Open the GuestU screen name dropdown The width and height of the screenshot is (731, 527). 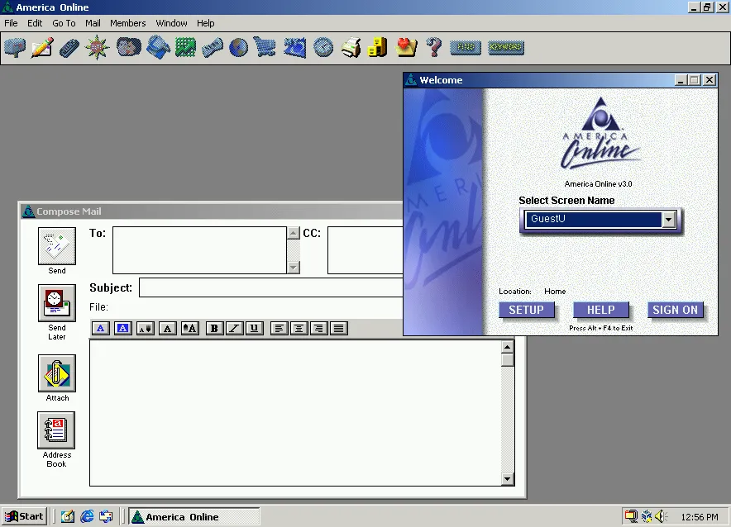pyautogui.click(x=668, y=219)
